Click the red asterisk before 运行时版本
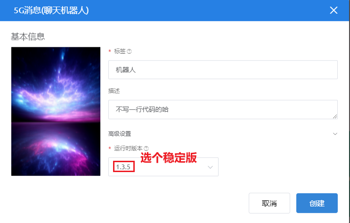Viewport: 350px width, 223px height. click(110, 149)
